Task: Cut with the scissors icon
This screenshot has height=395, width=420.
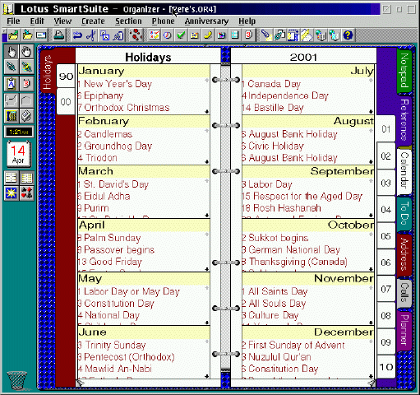Action: pyautogui.click(x=91, y=35)
